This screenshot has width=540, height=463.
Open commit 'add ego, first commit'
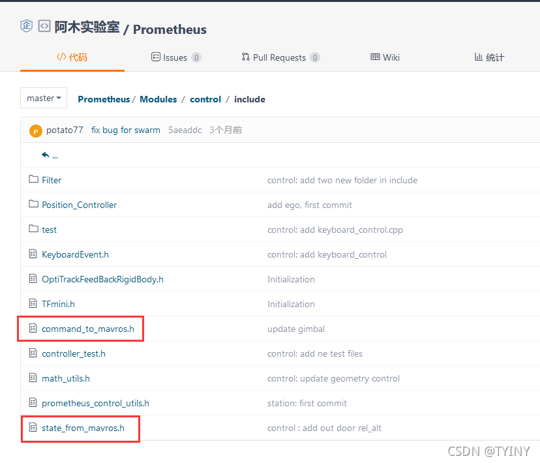pos(310,205)
